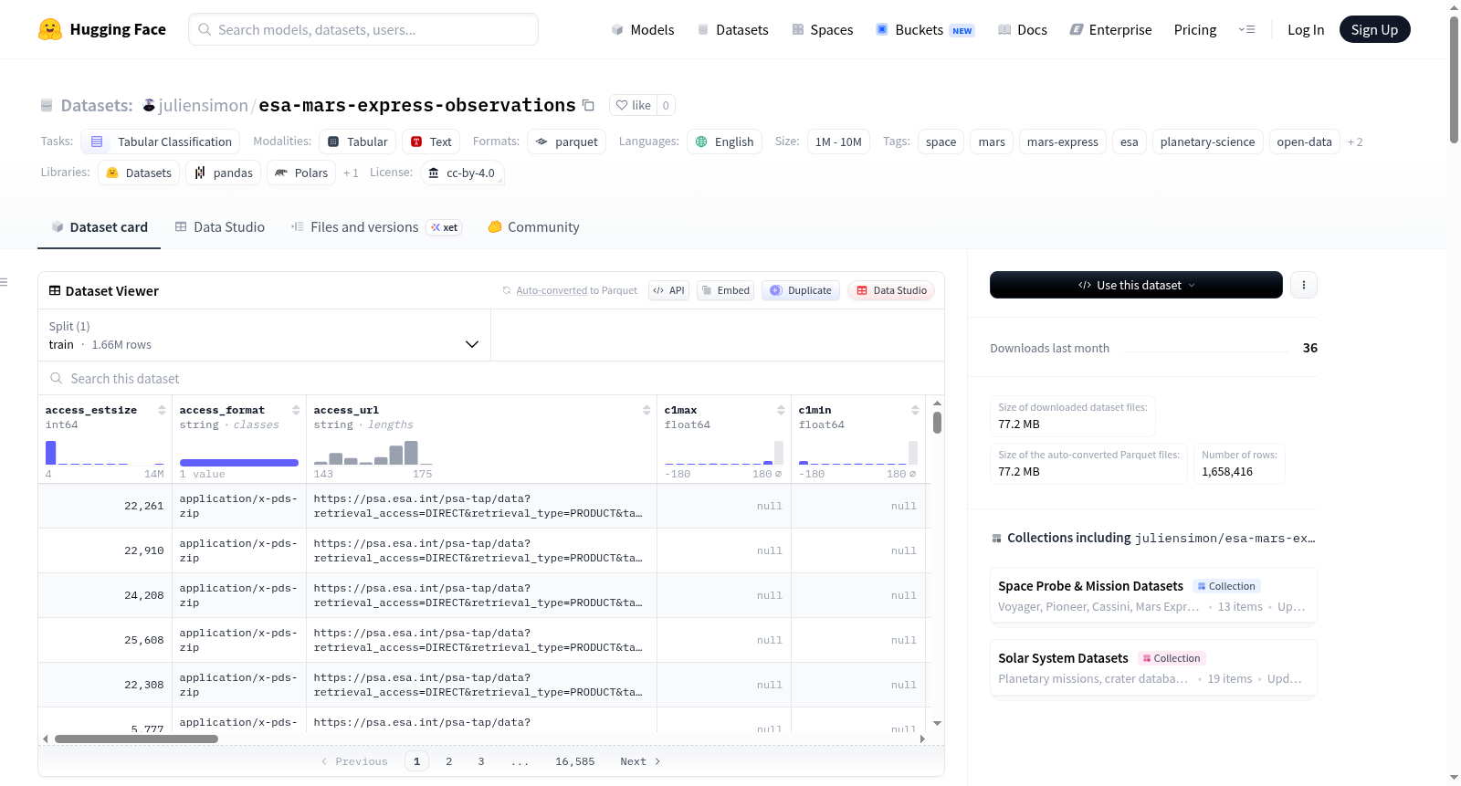The image size is (1461, 786).
Task: Open the cc-by-4.0 license tag
Action: tap(462, 173)
